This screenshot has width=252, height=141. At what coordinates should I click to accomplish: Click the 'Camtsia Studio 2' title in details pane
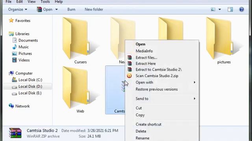42,130
